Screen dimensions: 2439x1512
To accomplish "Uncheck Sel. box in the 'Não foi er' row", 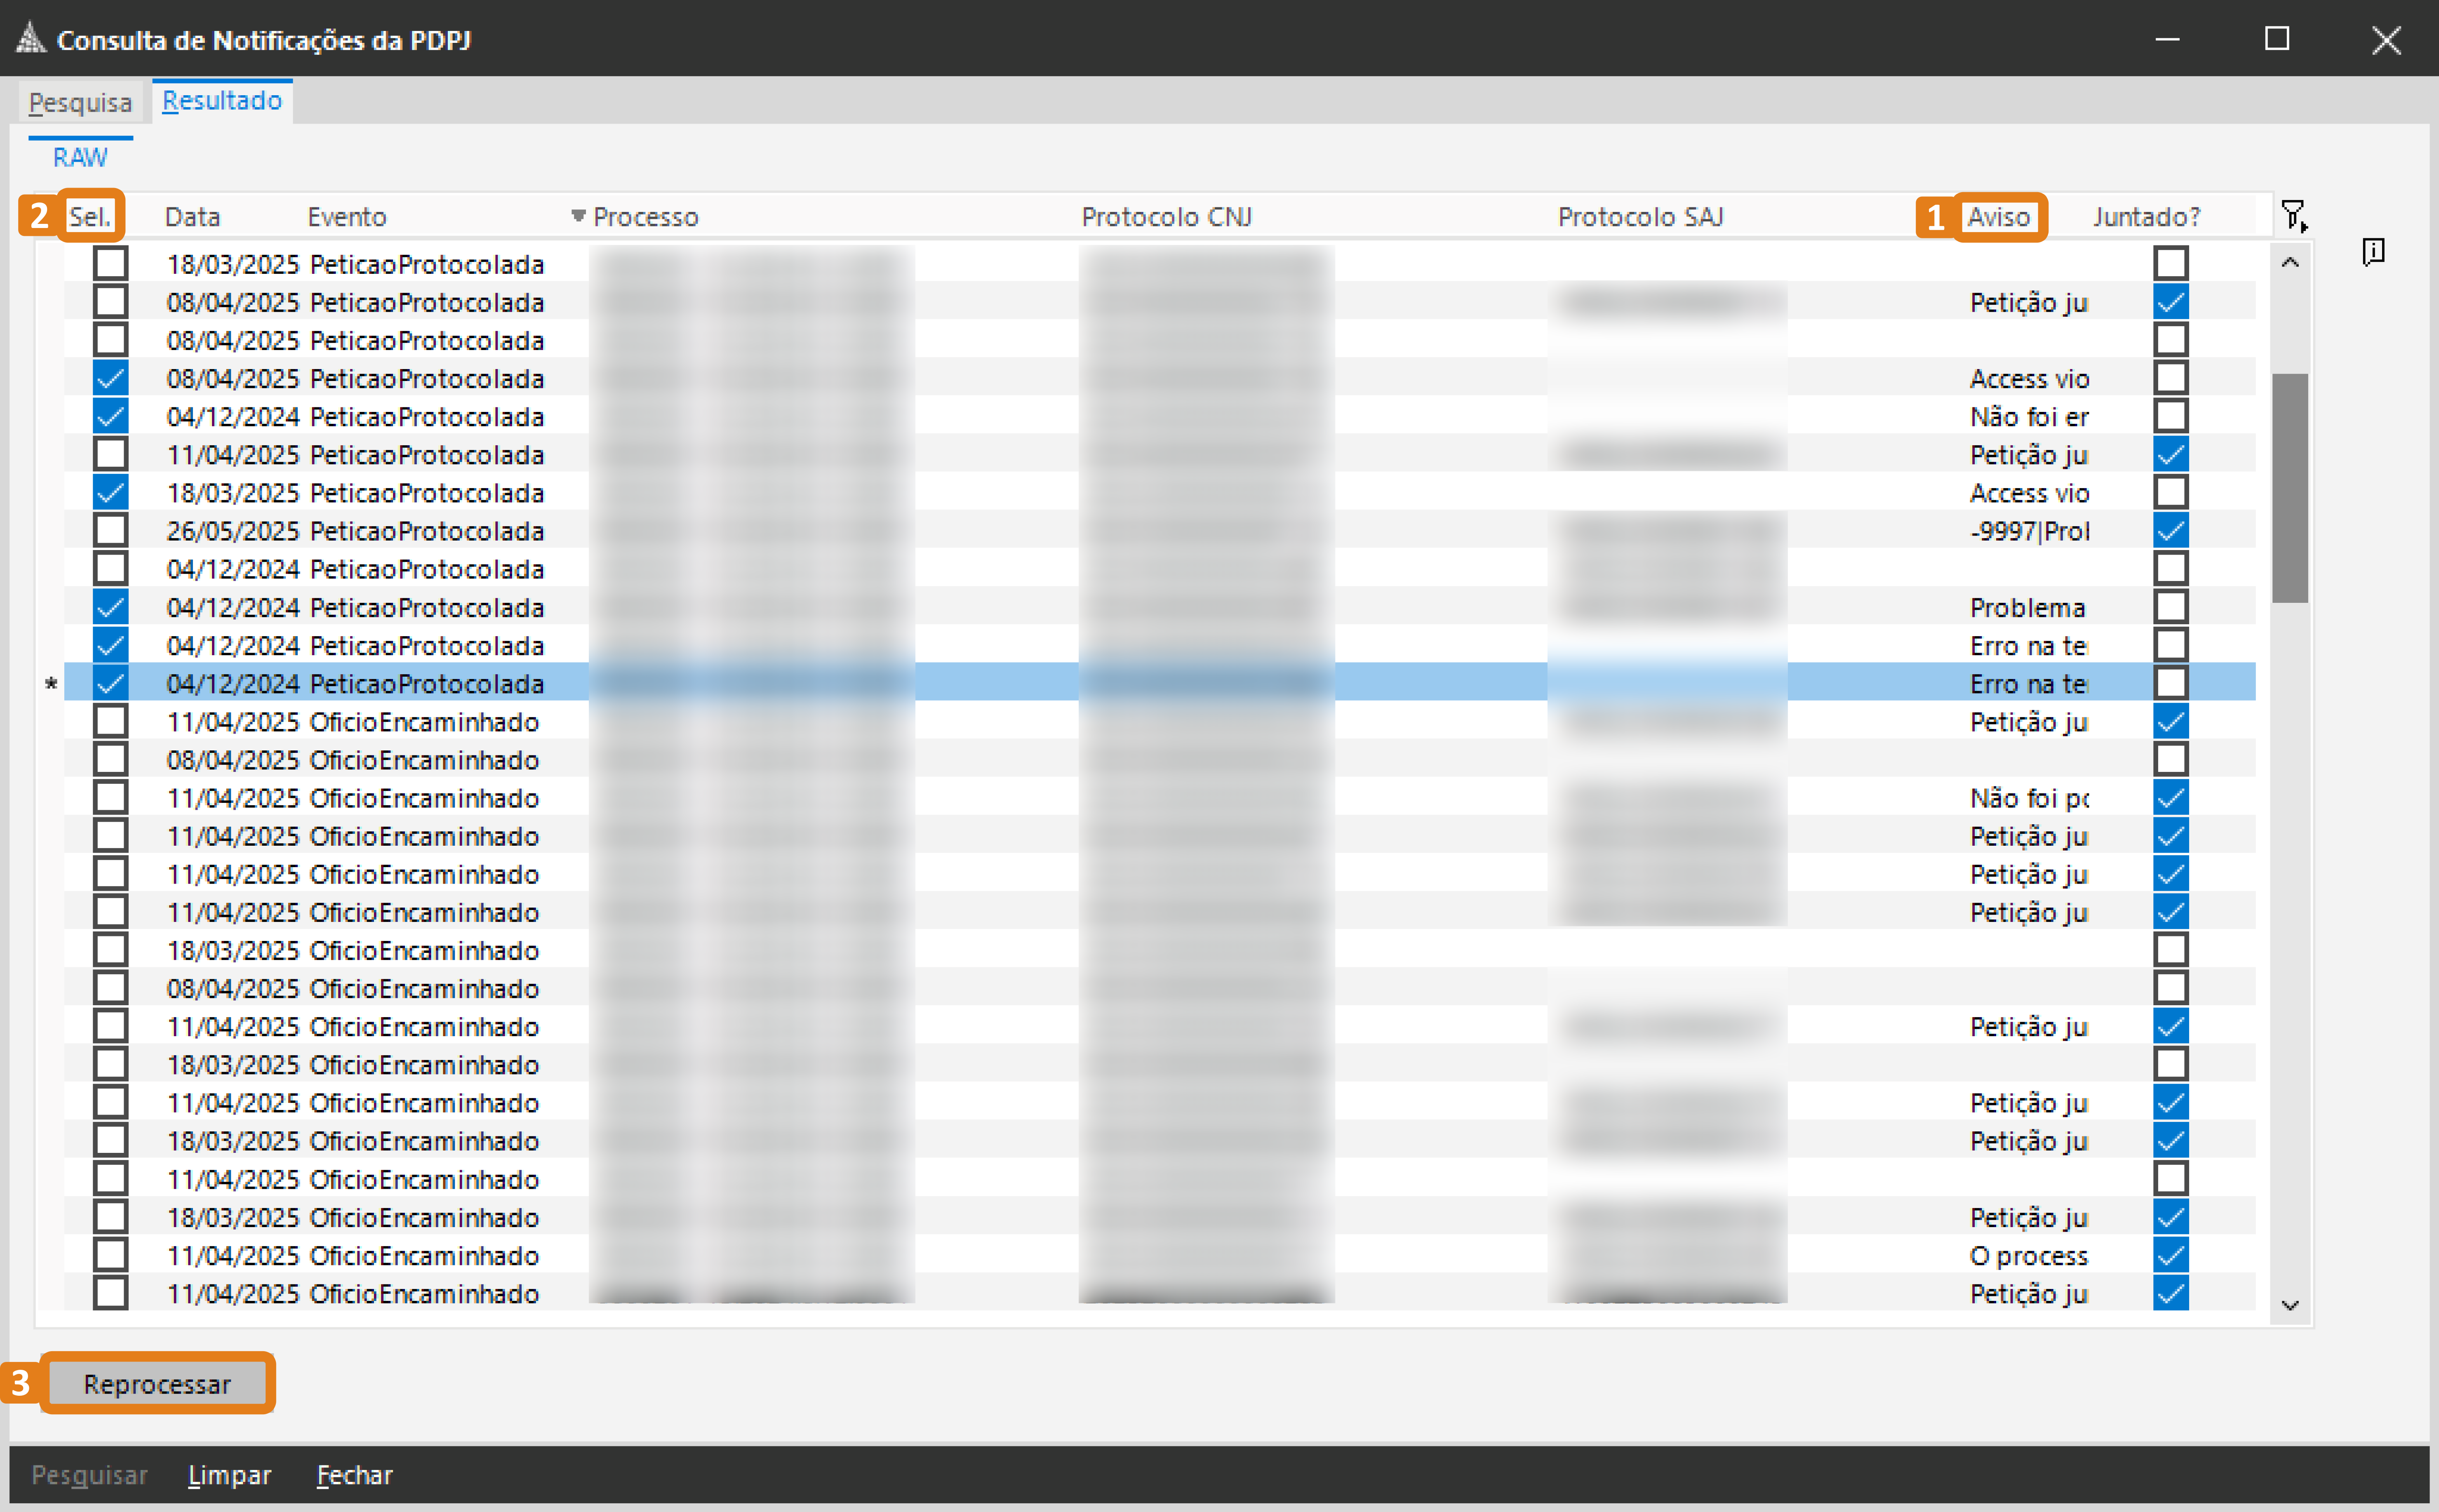I will click(x=110, y=416).
